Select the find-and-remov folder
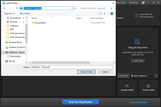The width and height of the screenshot is (161, 107). point(17,33)
